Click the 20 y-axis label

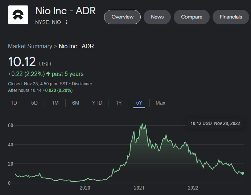click(11, 164)
